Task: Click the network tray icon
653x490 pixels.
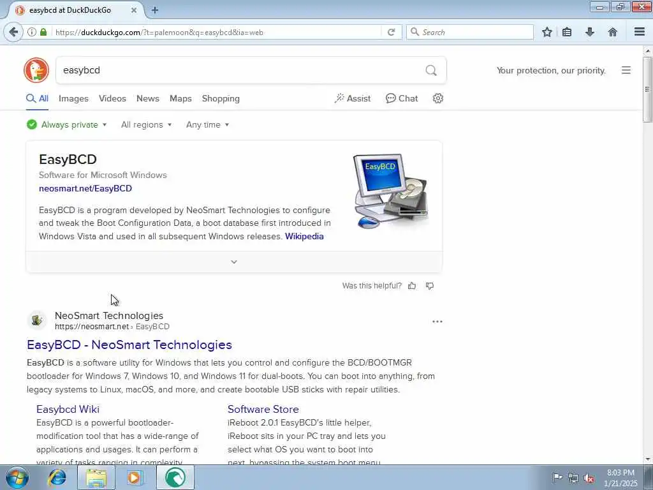Action: (573, 478)
